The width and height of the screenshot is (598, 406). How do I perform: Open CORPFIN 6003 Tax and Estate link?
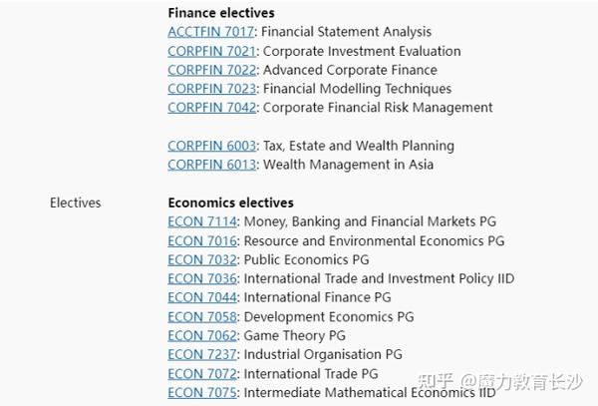pos(211,146)
